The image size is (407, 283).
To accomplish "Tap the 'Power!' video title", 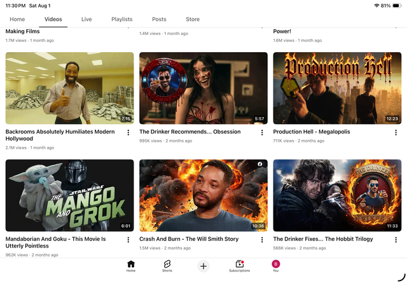I will (x=282, y=31).
